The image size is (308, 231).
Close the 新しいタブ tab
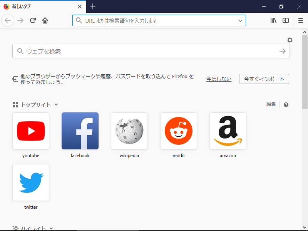[80, 7]
